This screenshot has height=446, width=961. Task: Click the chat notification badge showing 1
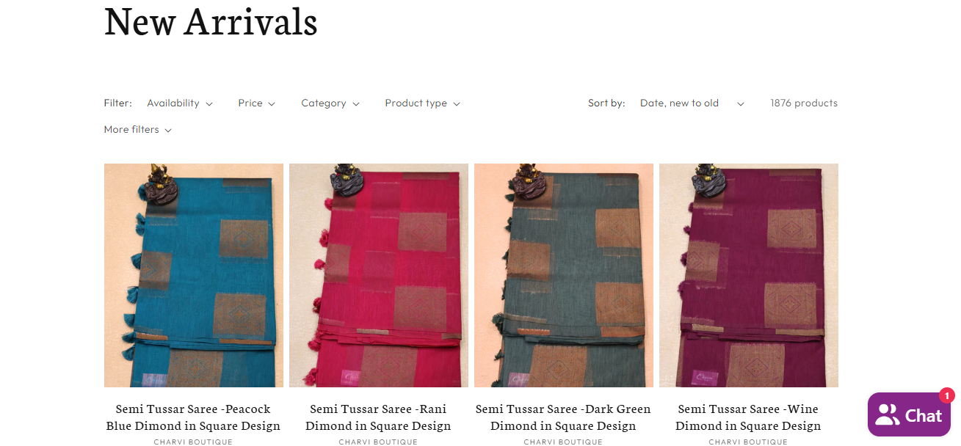946,395
